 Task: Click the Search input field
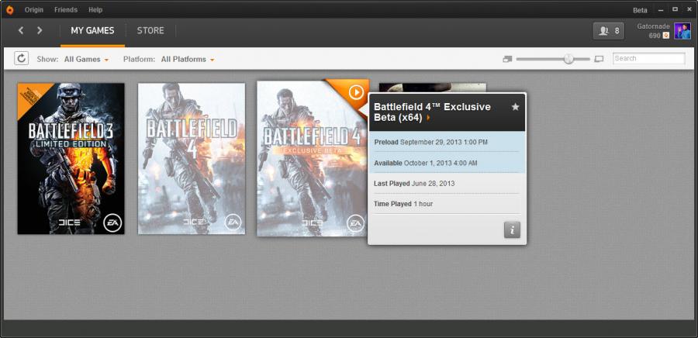(648, 58)
